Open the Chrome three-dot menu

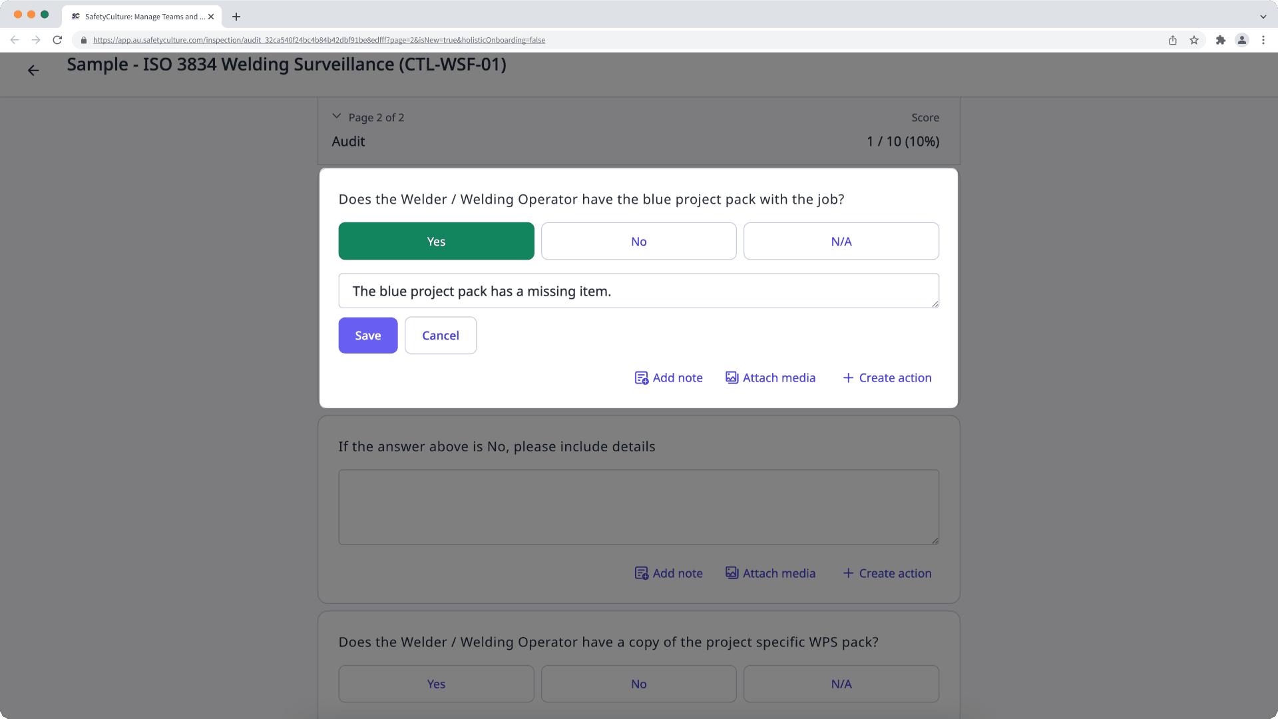point(1264,40)
